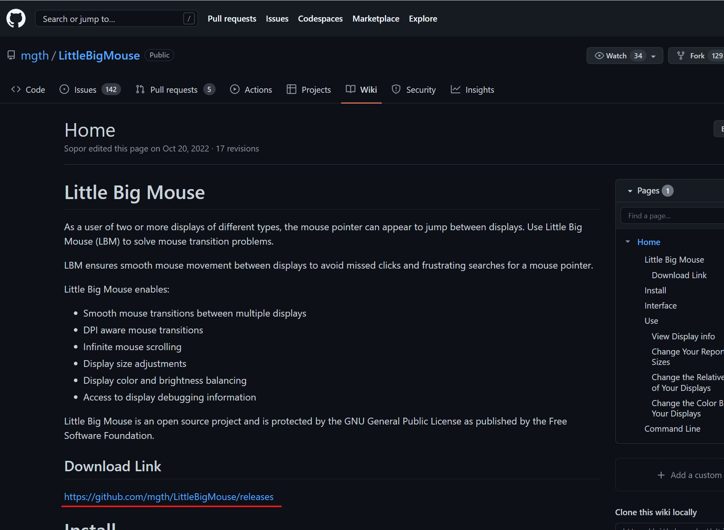The image size is (724, 530).
Task: Click the 142 issues count badge
Action: point(111,90)
